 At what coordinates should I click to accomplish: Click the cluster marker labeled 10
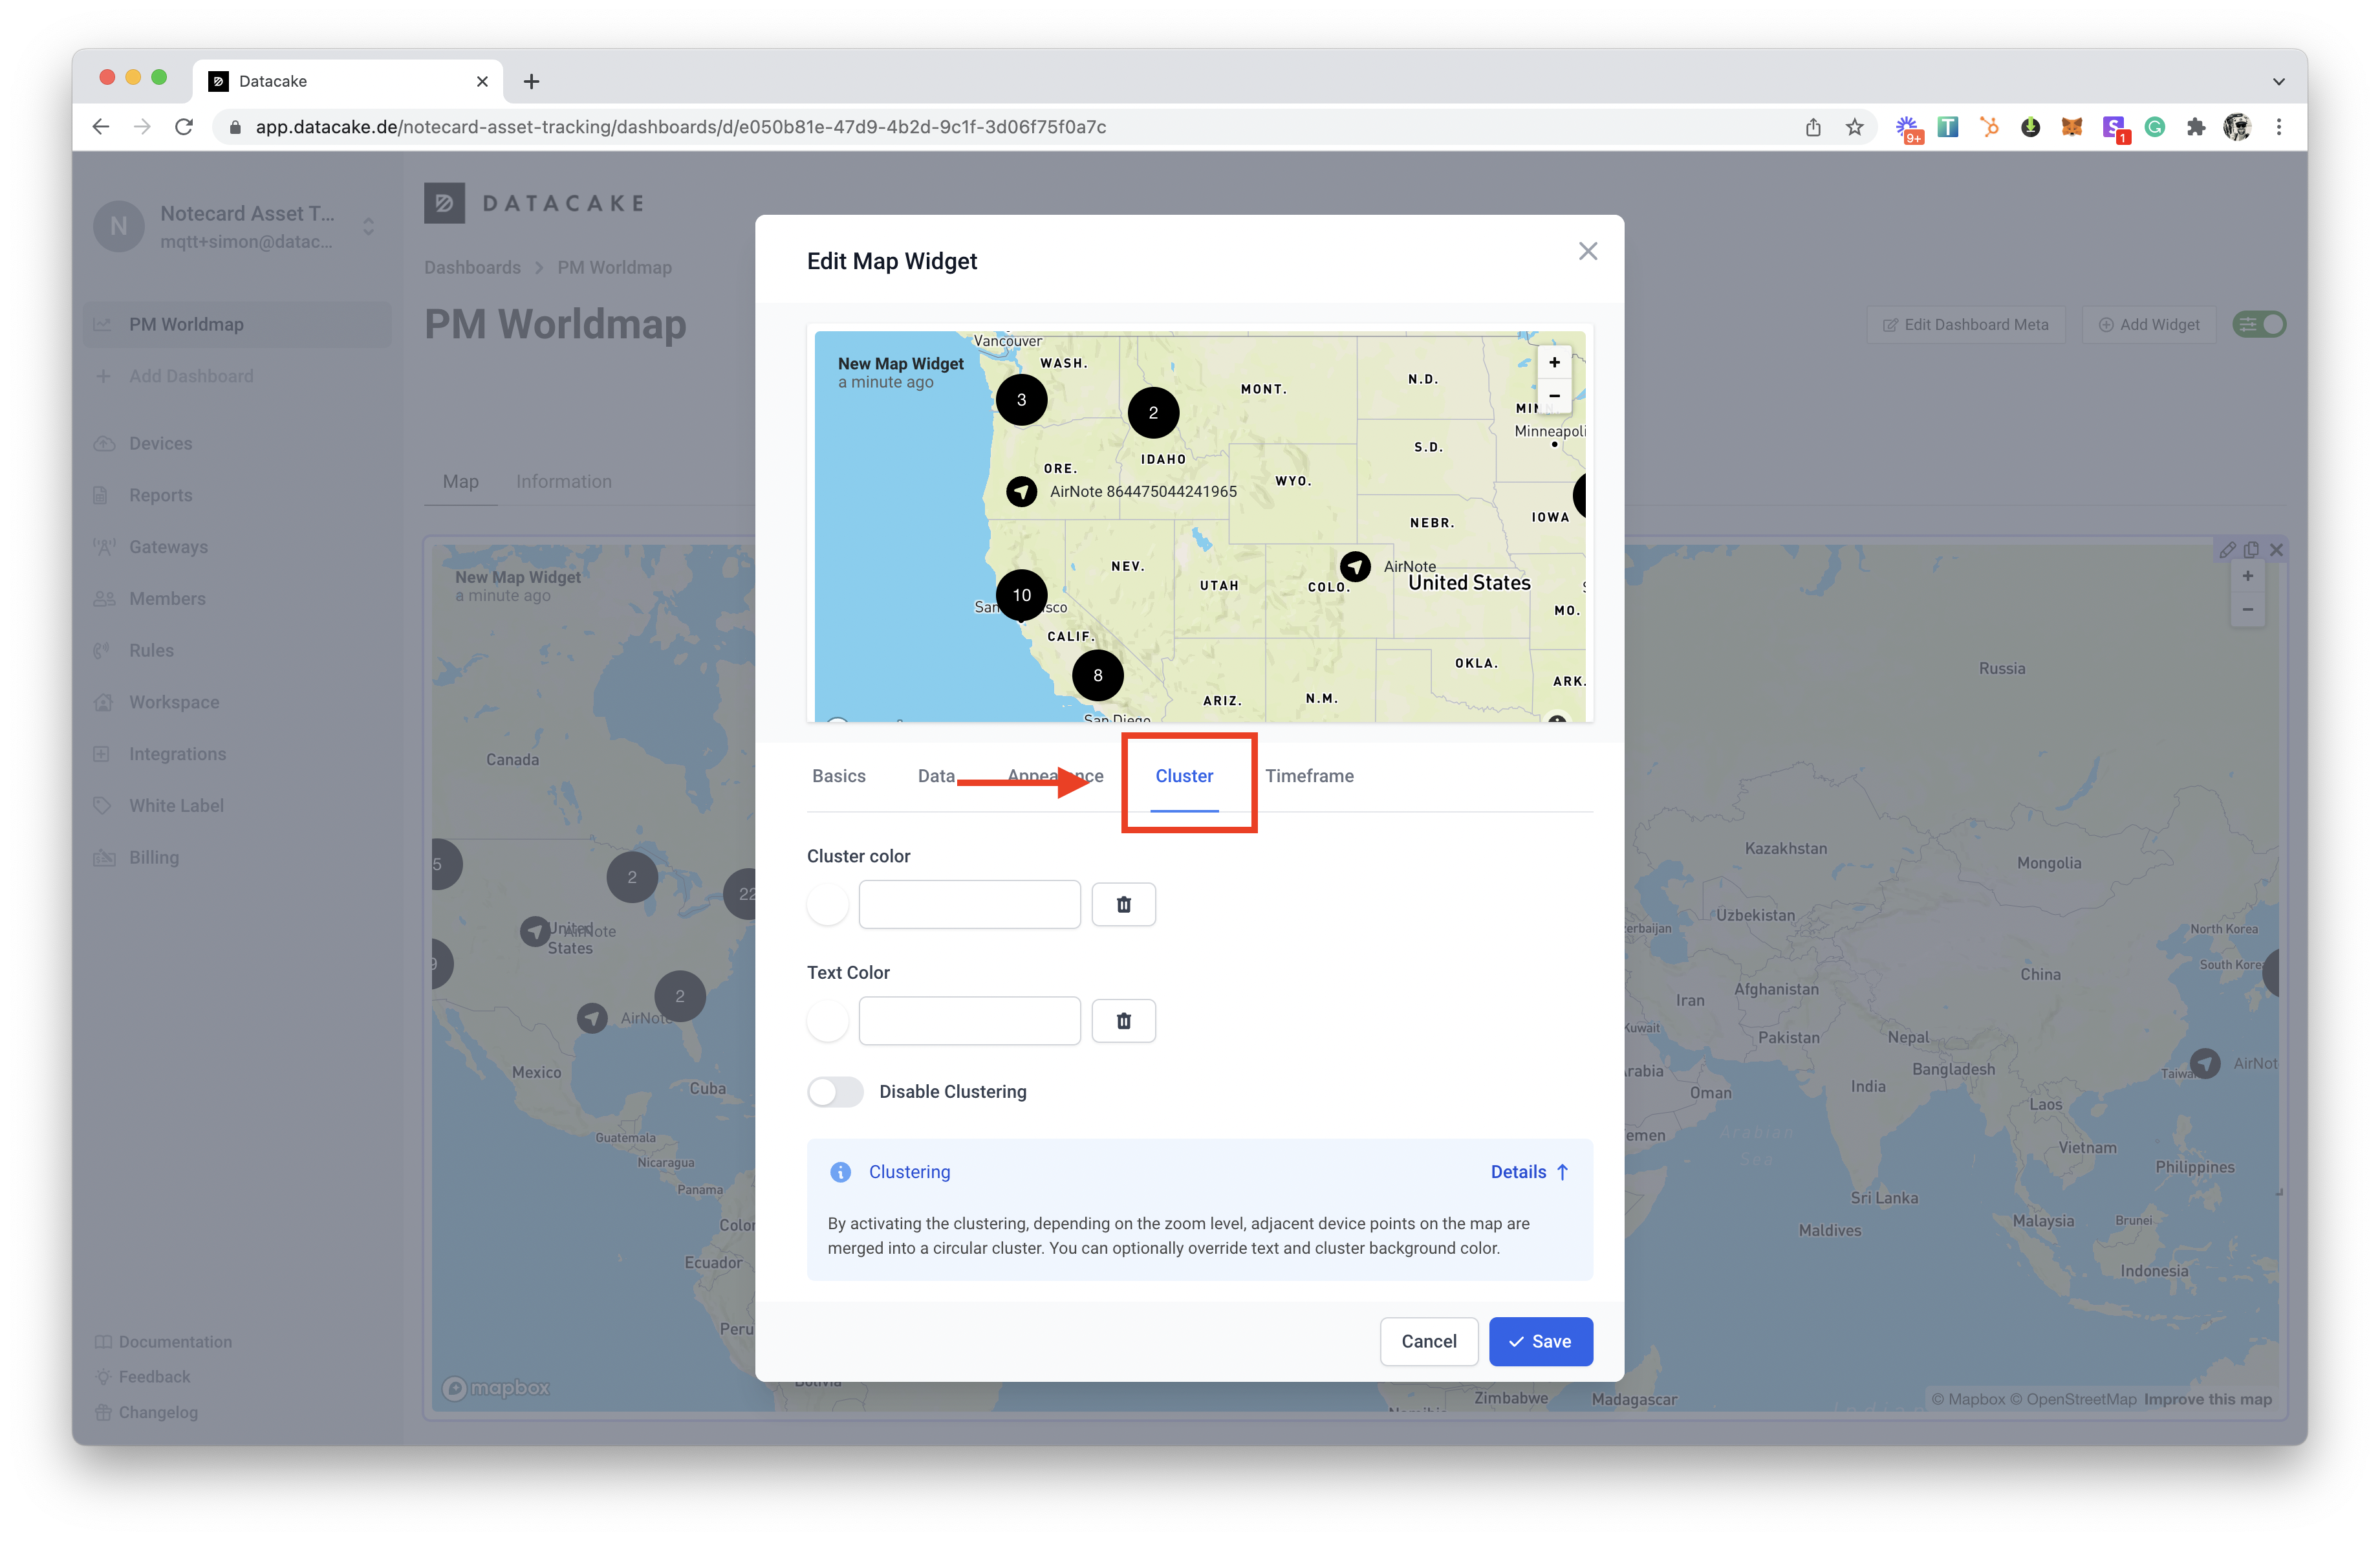tap(1021, 595)
